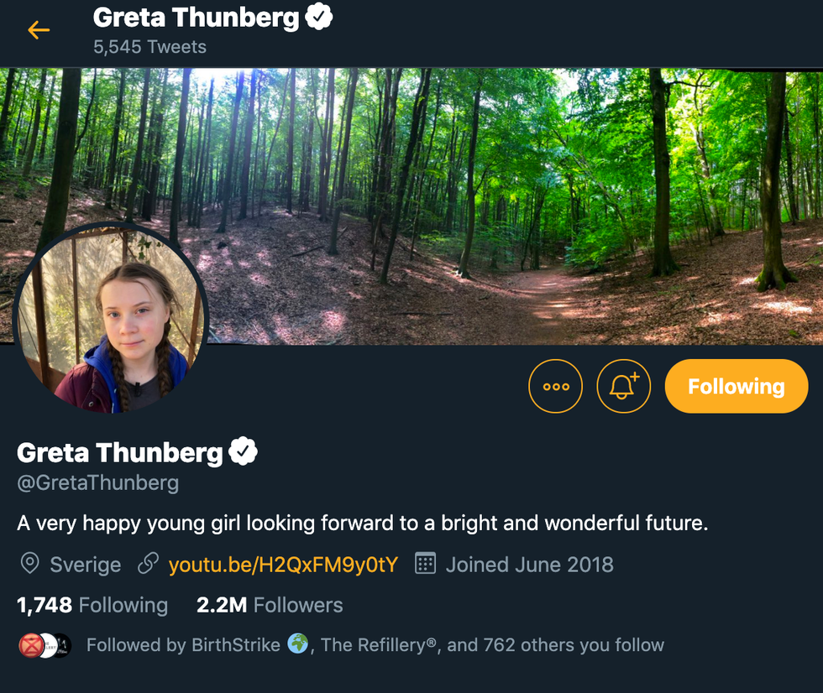Turn on notifications with the bell icon
The image size is (823, 693).
(623, 386)
